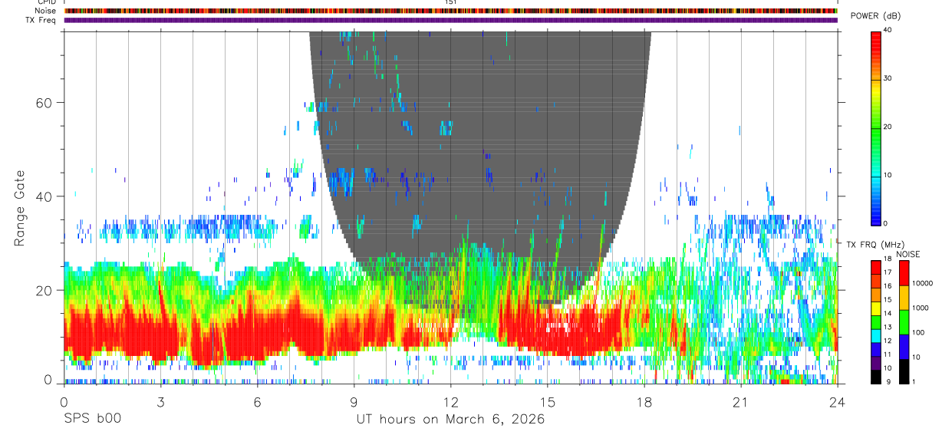Screen dimensions: 942x435
Task: Click the TX FRQ (MHz) color scale bar
Action: [877, 322]
